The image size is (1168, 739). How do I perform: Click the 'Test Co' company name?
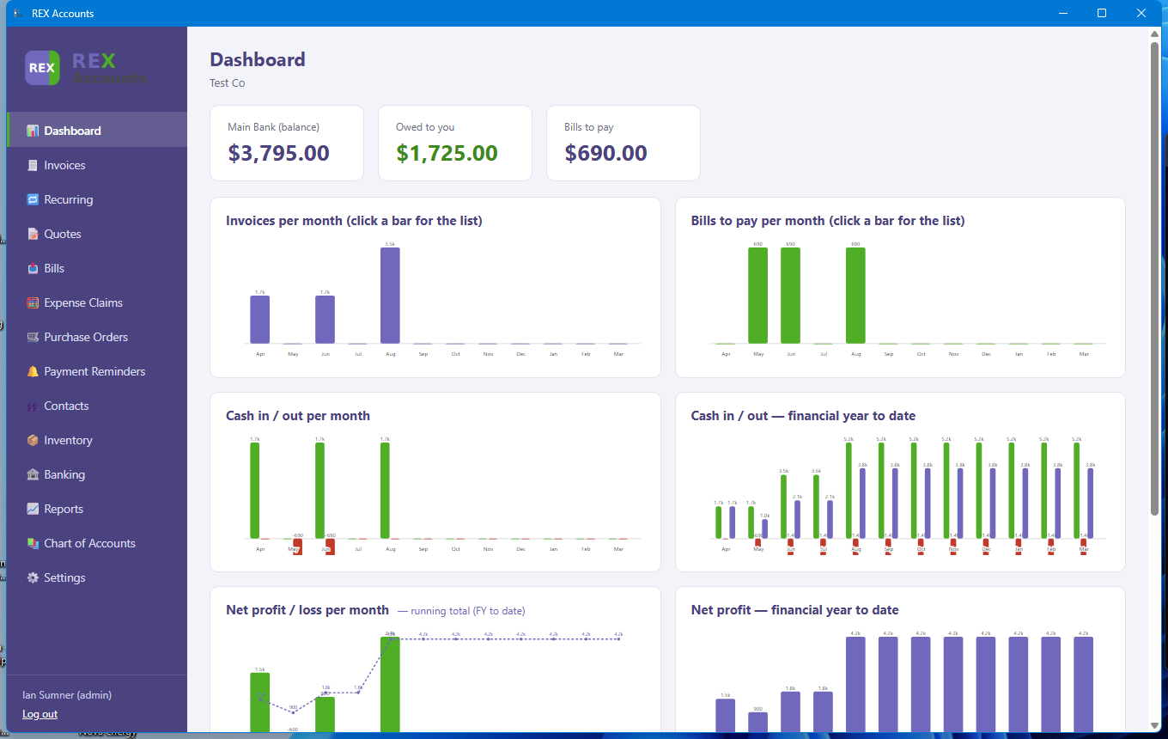pos(228,83)
